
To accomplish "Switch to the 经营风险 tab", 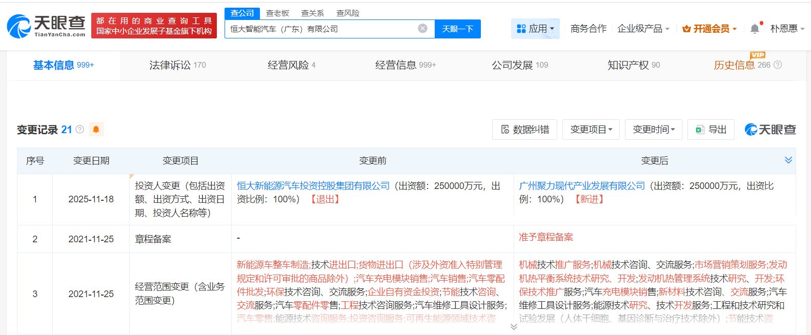I will pyautogui.click(x=291, y=65).
